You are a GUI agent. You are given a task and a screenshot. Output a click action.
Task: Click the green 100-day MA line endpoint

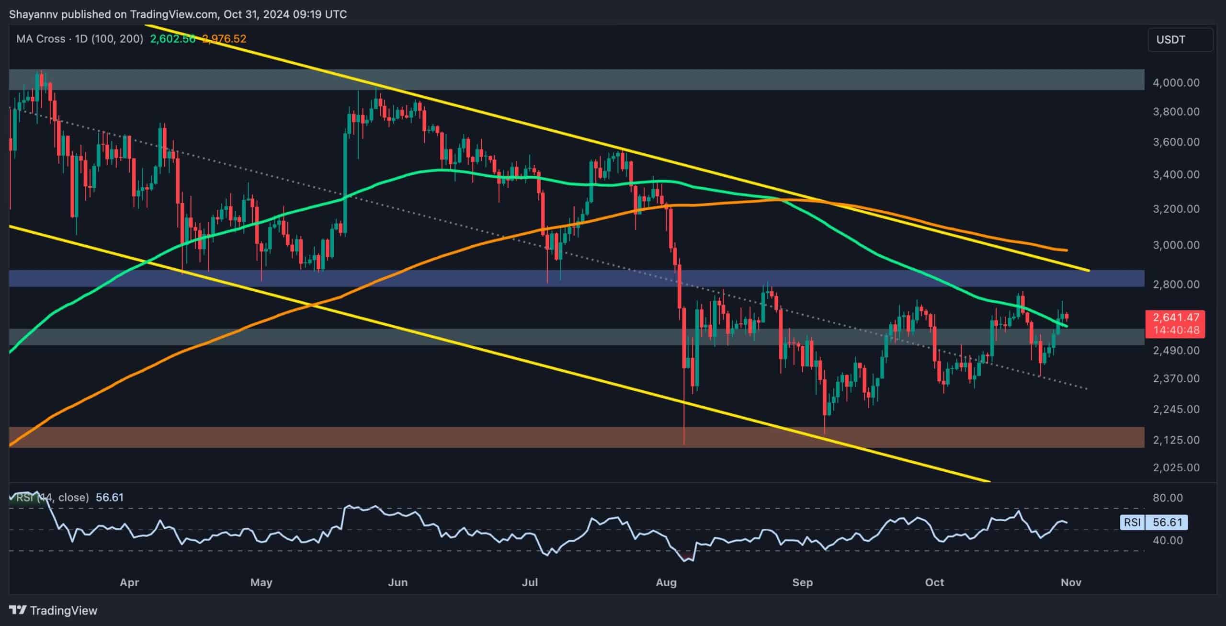coord(1066,326)
